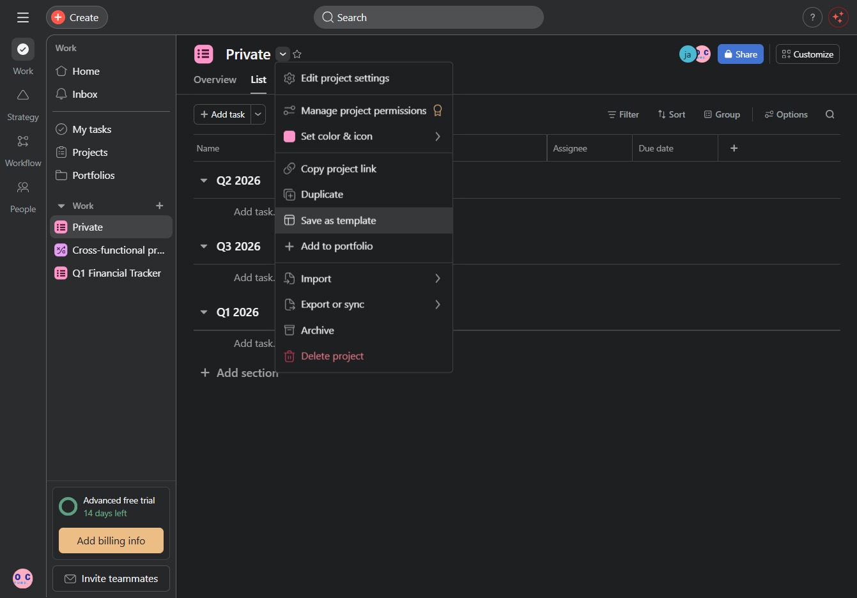This screenshot has height=598, width=857.
Task: Choose Edit project settings
Action: tap(364, 79)
